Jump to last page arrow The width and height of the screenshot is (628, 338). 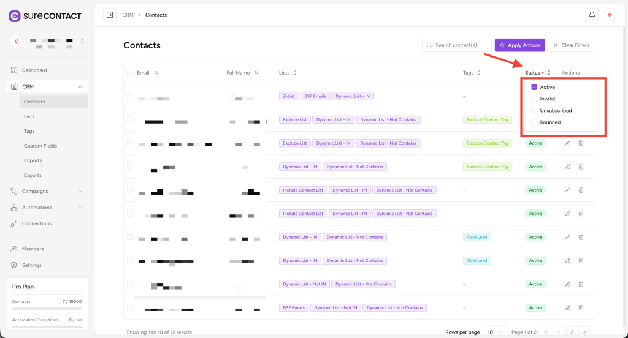coord(585,332)
